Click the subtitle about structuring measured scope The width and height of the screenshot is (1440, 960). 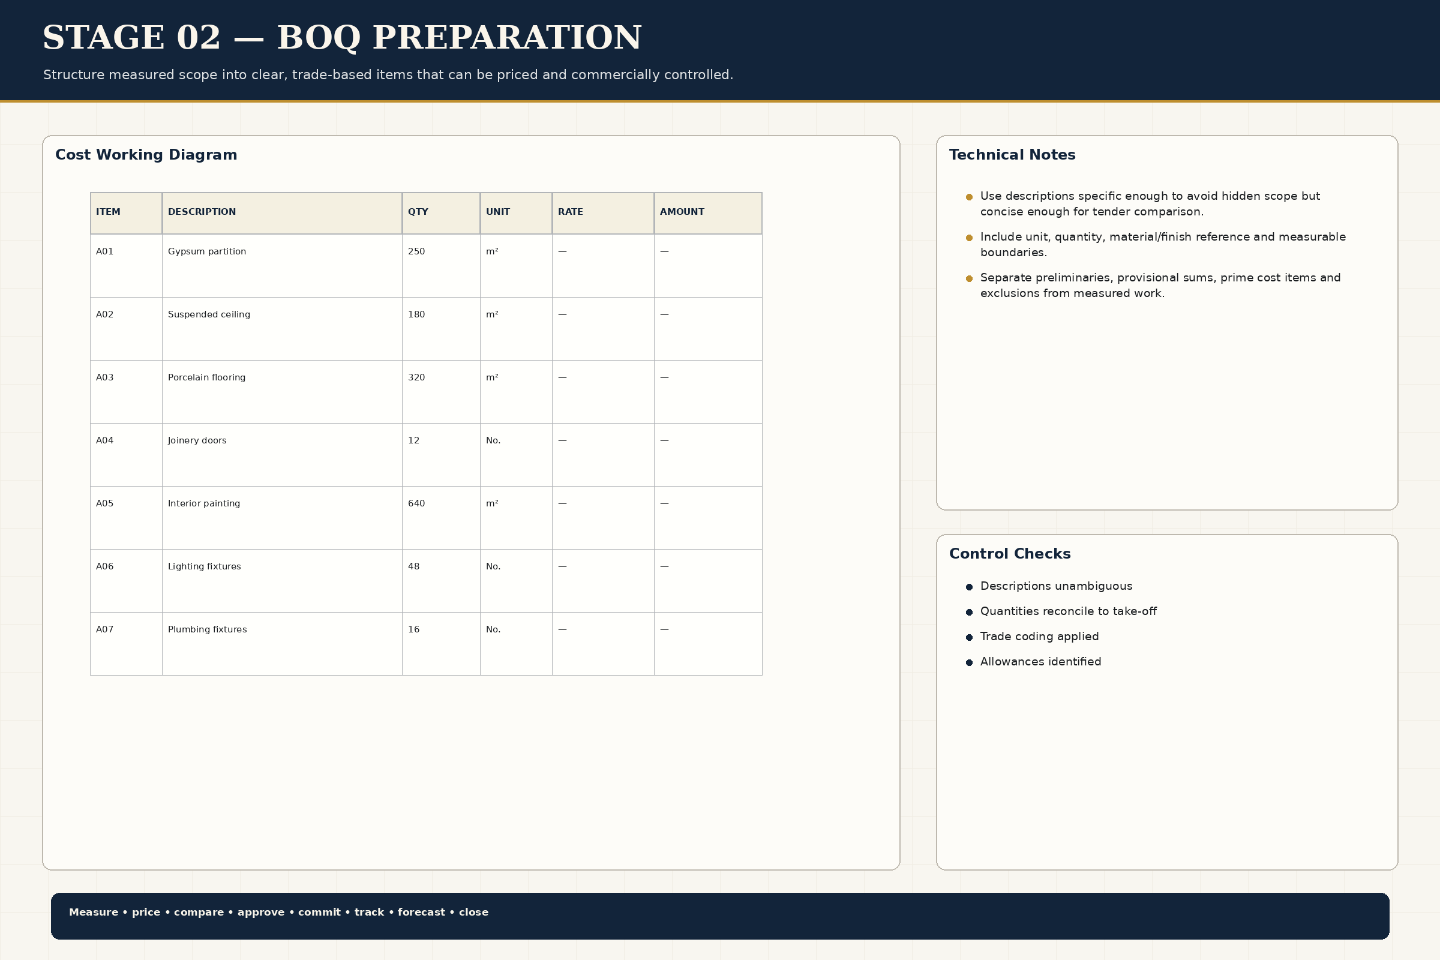(388, 76)
